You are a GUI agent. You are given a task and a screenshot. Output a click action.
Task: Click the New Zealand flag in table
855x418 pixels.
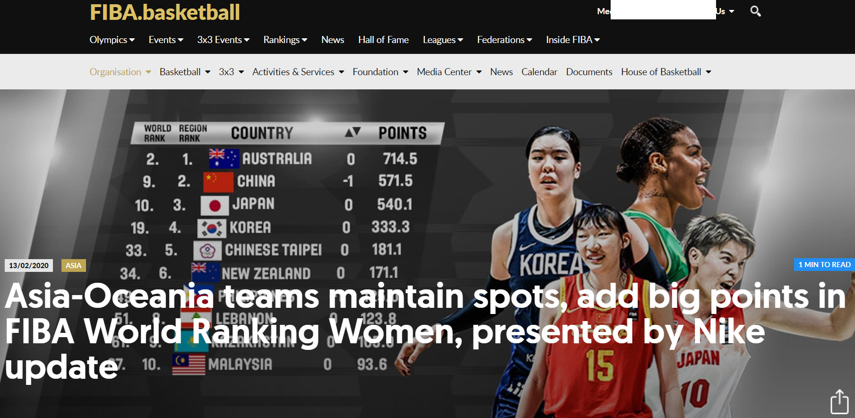[x=206, y=272]
